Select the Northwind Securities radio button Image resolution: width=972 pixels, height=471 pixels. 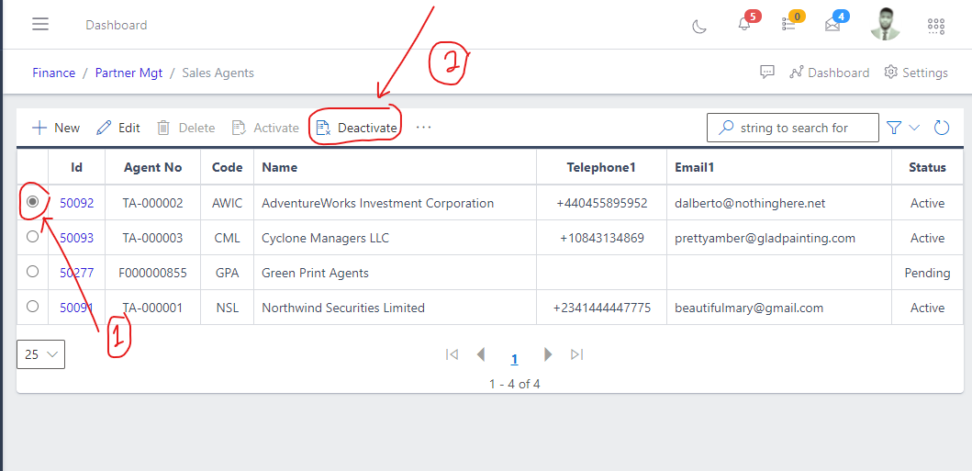33,306
